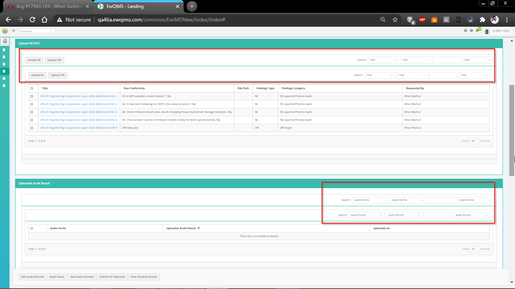The image size is (515, 289).
Task: Click View Checklist Details button
Action: [x=144, y=277]
